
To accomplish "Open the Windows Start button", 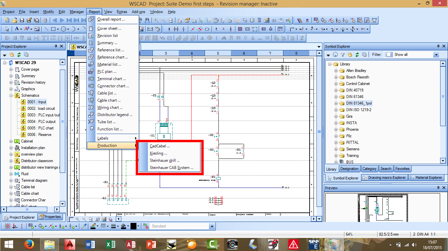I will pyautogui.click(x=9, y=244).
